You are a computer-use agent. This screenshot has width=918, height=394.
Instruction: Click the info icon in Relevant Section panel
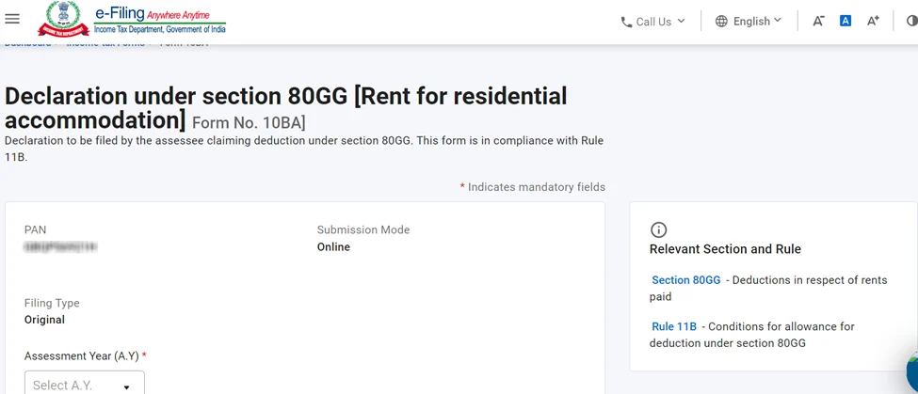click(x=659, y=229)
